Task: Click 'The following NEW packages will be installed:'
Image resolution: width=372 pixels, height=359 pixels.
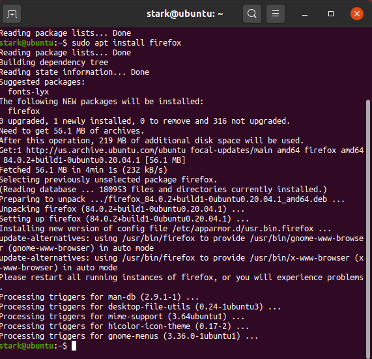Action: click(x=102, y=102)
